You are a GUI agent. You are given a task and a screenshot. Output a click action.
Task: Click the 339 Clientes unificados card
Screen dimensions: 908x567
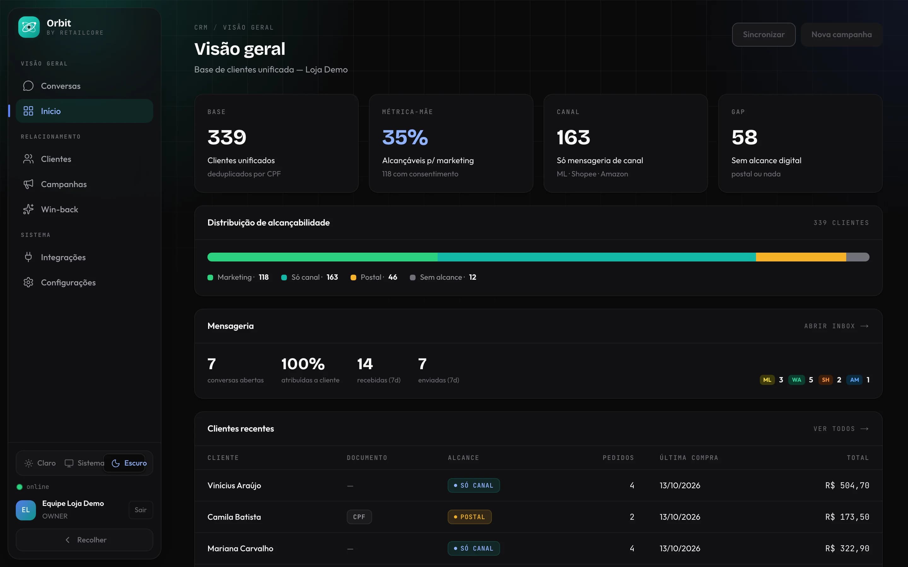pyautogui.click(x=276, y=143)
